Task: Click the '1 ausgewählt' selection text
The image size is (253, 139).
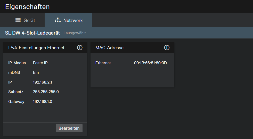Action: click(x=74, y=33)
